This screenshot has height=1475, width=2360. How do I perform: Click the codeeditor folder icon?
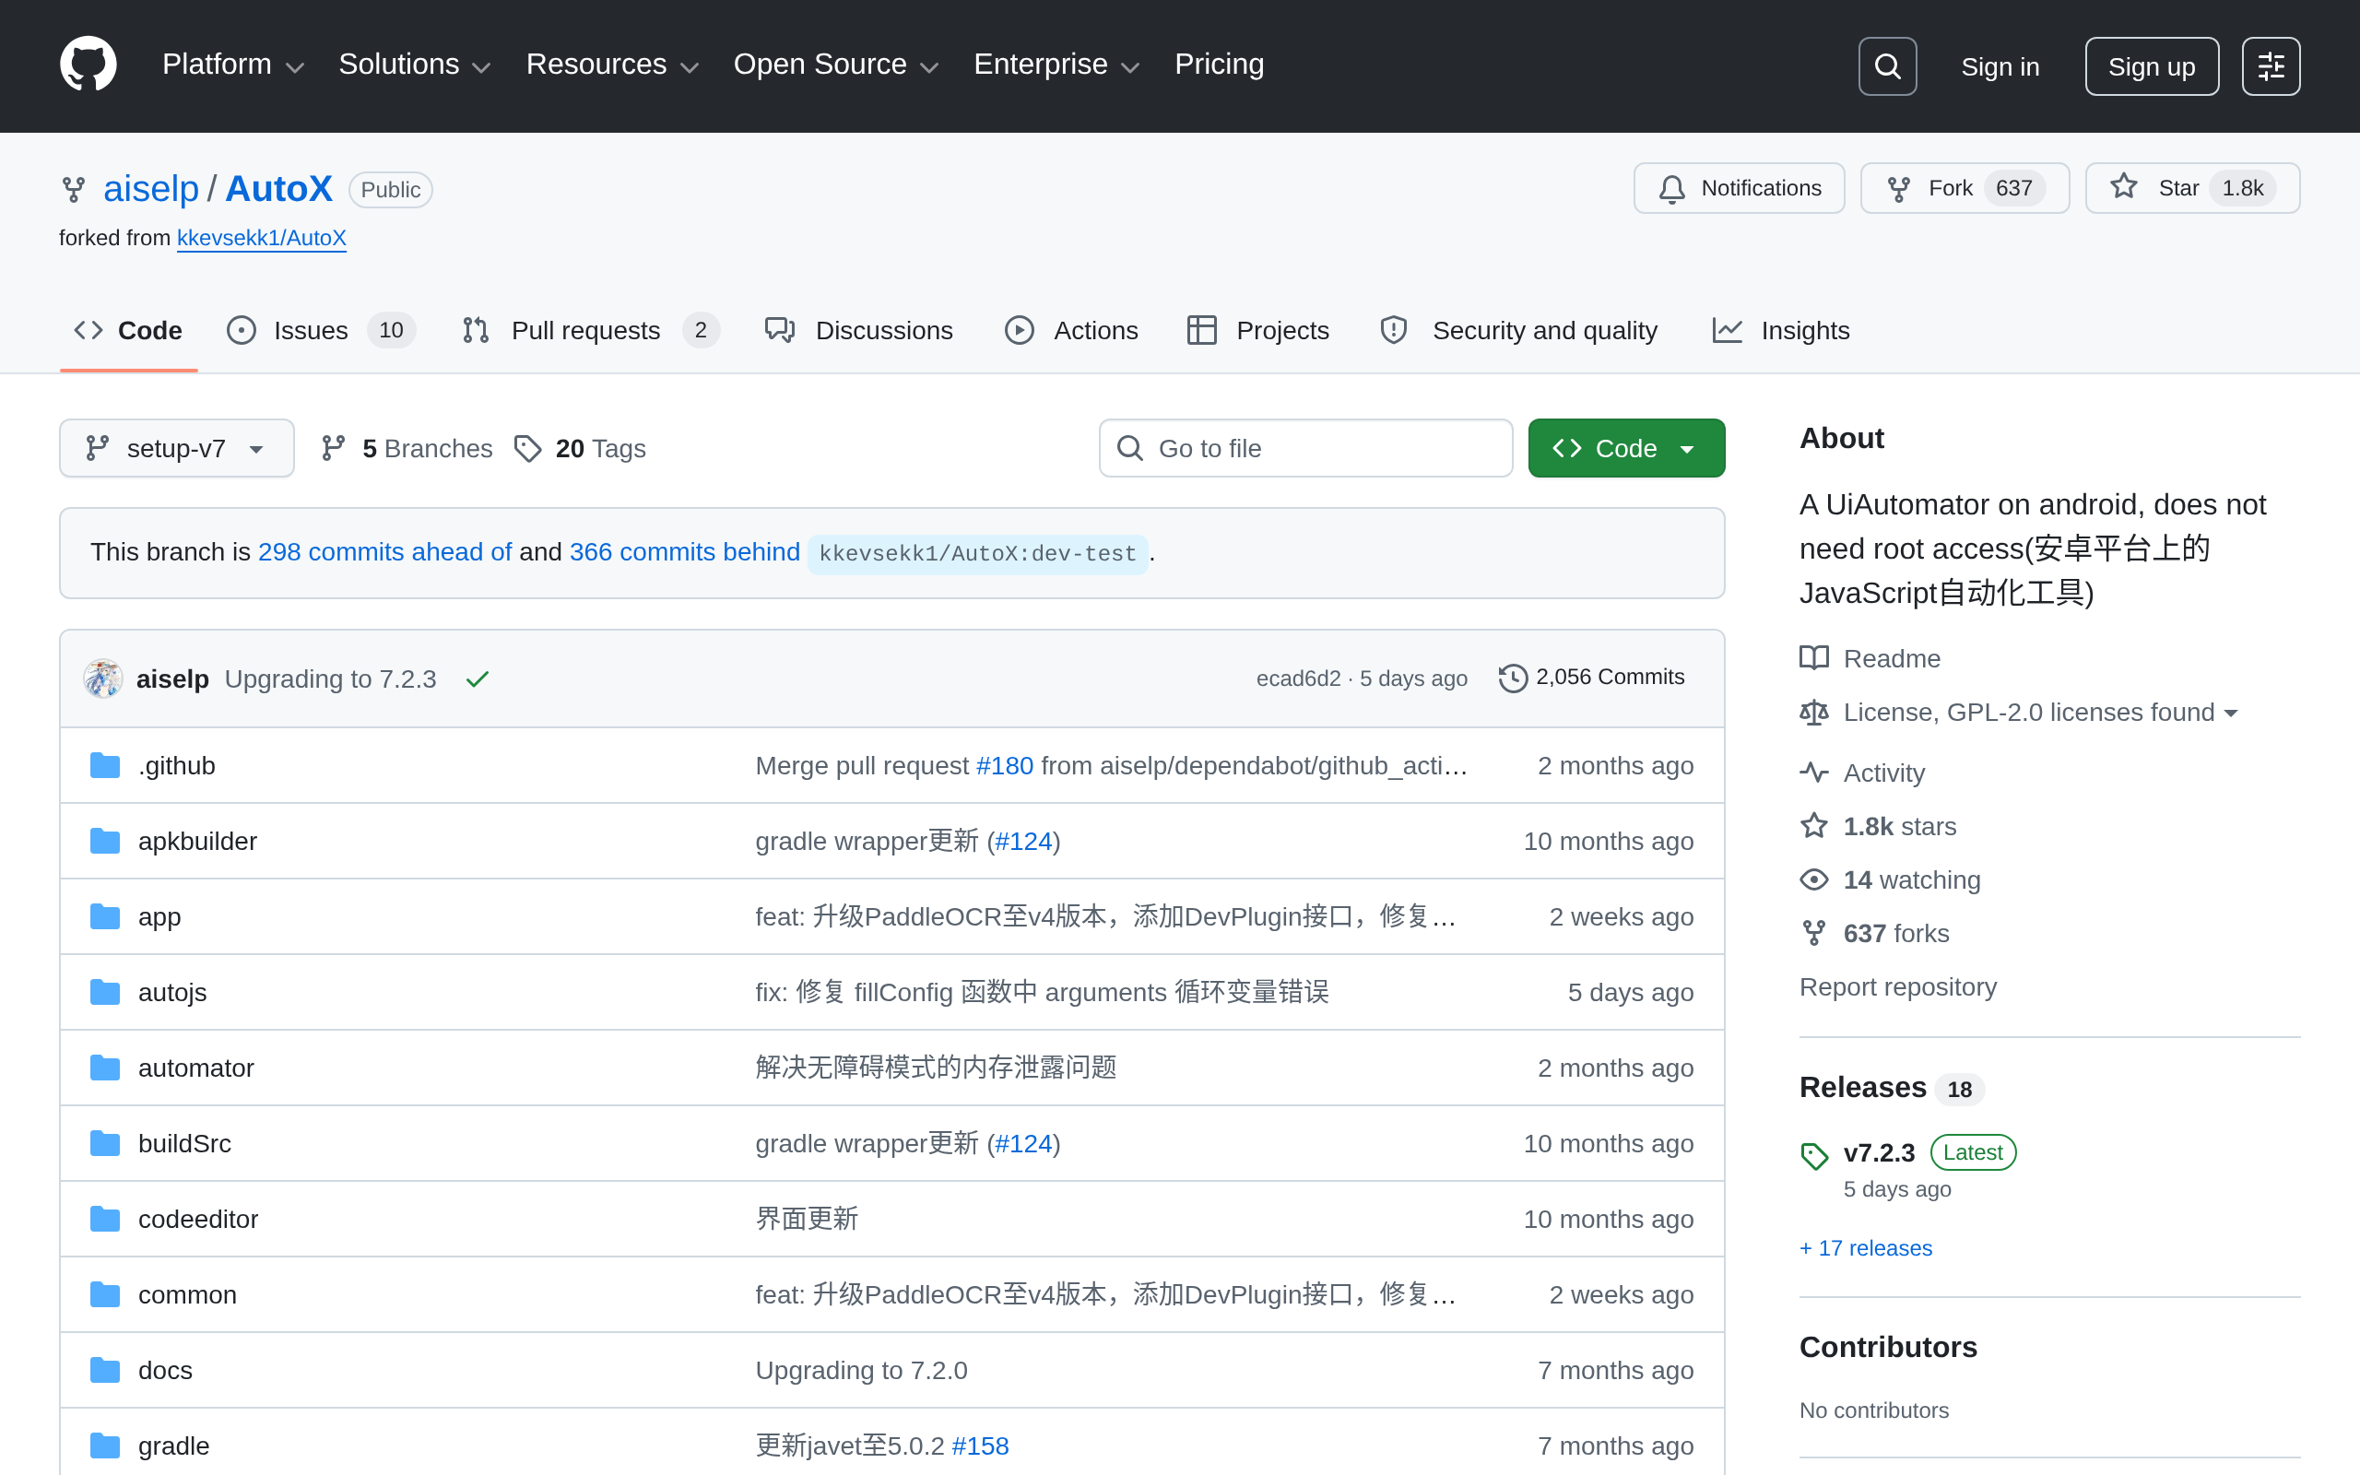pos(105,1220)
